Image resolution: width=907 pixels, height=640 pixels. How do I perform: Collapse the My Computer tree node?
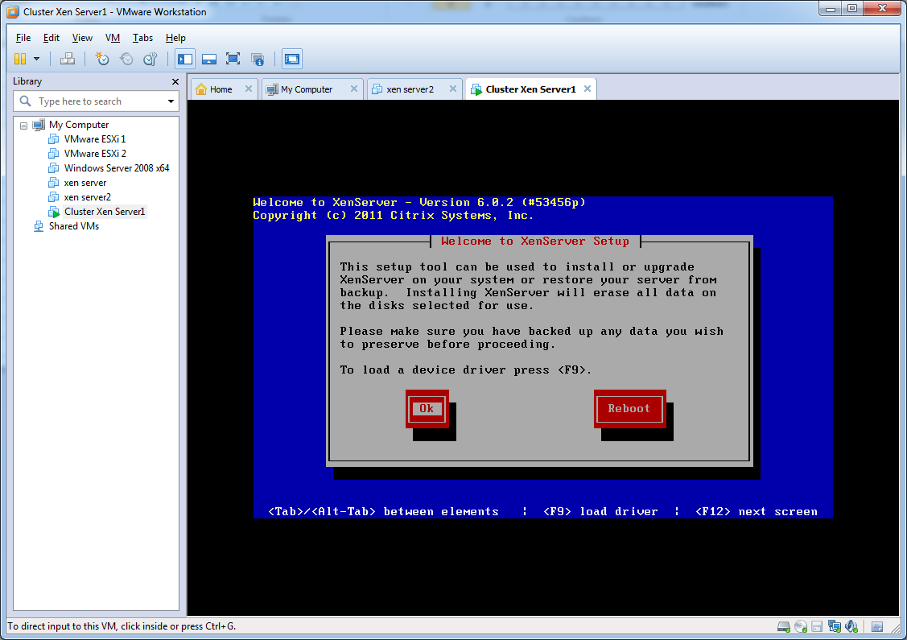pyautogui.click(x=24, y=125)
